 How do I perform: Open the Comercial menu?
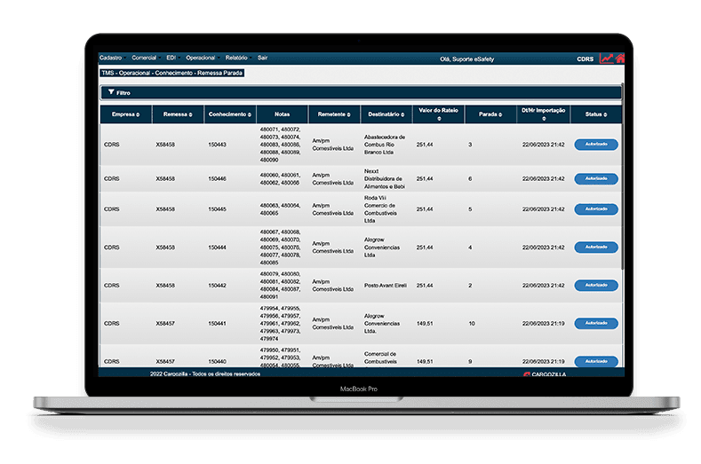click(x=142, y=58)
